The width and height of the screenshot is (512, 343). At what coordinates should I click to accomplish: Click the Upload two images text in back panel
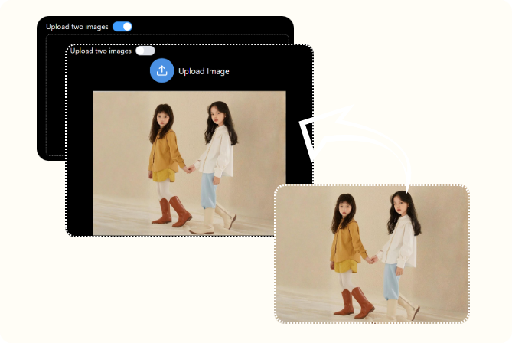[x=77, y=27]
